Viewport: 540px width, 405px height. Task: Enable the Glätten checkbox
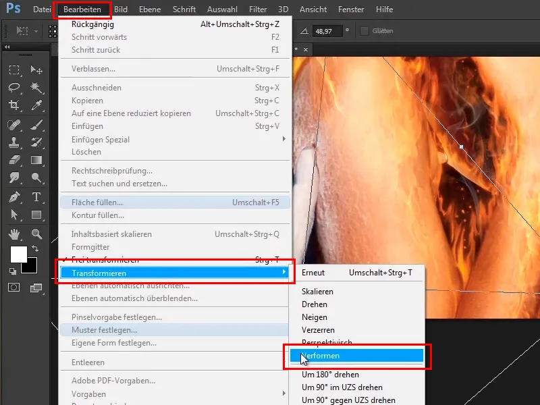(364, 31)
